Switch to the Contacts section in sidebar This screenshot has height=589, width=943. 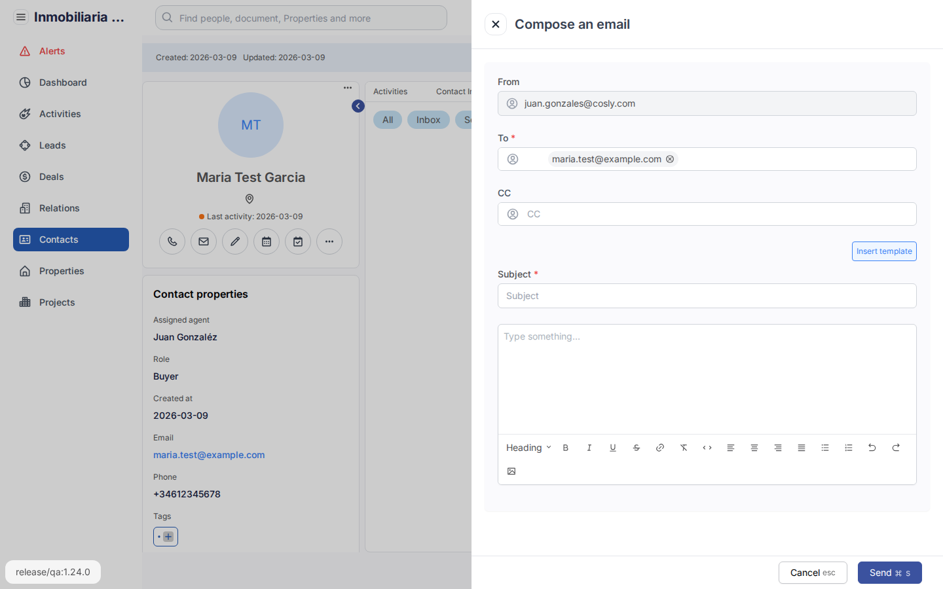(x=70, y=240)
